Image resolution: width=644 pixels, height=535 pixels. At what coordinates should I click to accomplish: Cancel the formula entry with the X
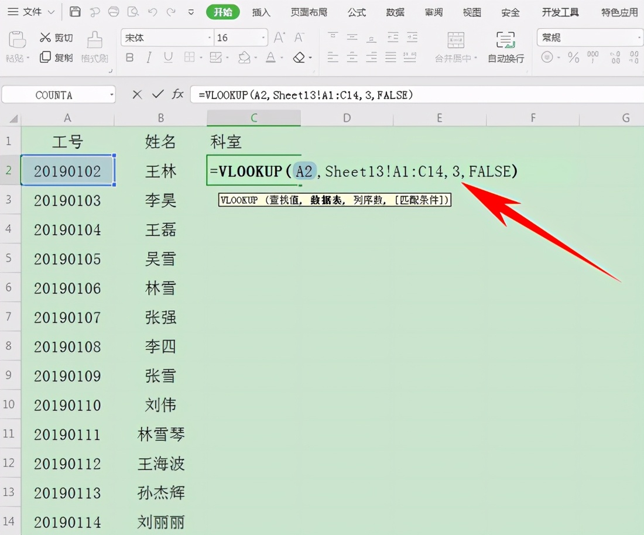(137, 95)
